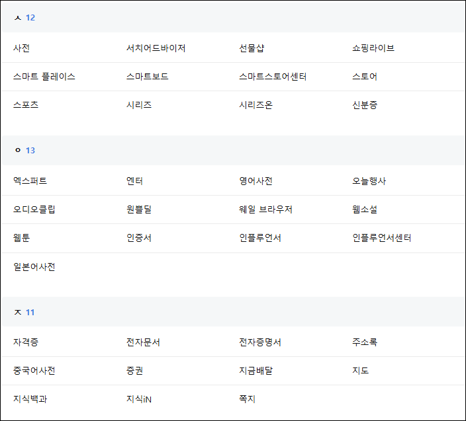Open 쇼핑라이브

[373, 48]
